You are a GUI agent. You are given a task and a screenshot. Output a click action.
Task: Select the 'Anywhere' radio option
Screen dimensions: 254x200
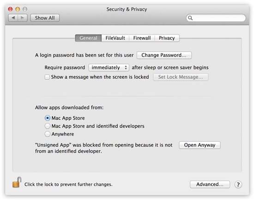(48, 134)
